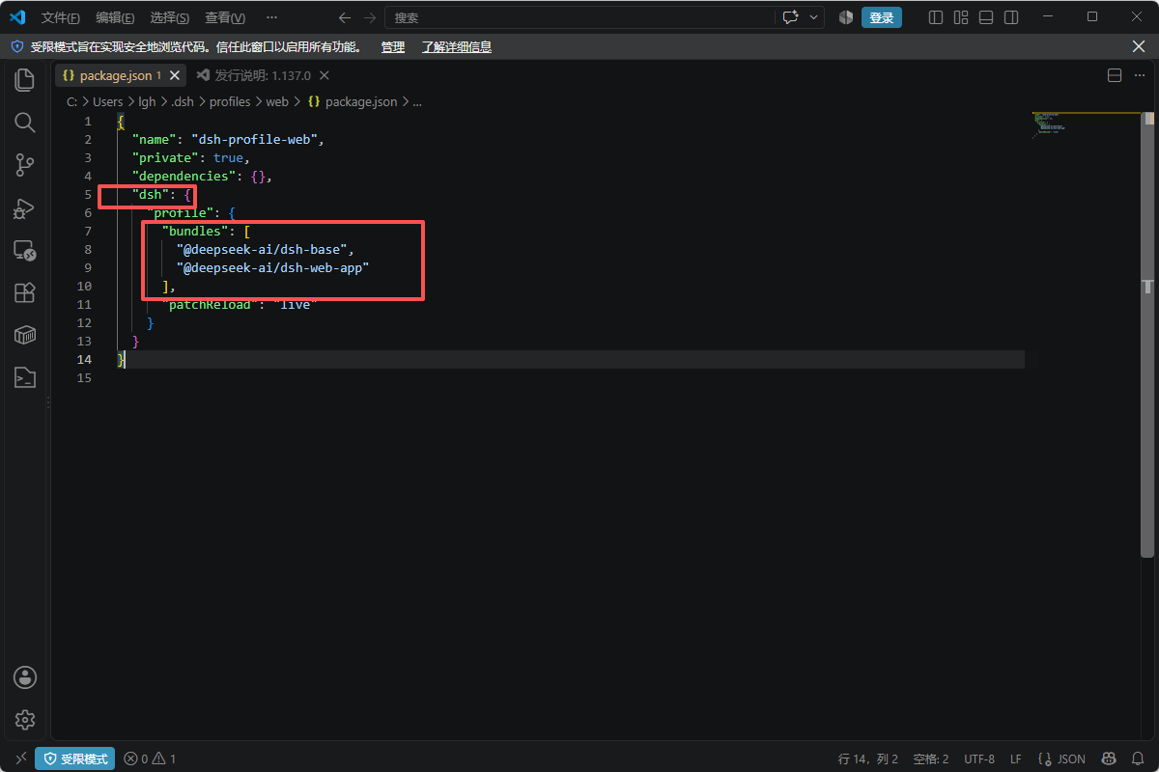Image resolution: width=1159 pixels, height=772 pixels.
Task: Open the UTF-8 encoding selector
Action: click(978, 758)
